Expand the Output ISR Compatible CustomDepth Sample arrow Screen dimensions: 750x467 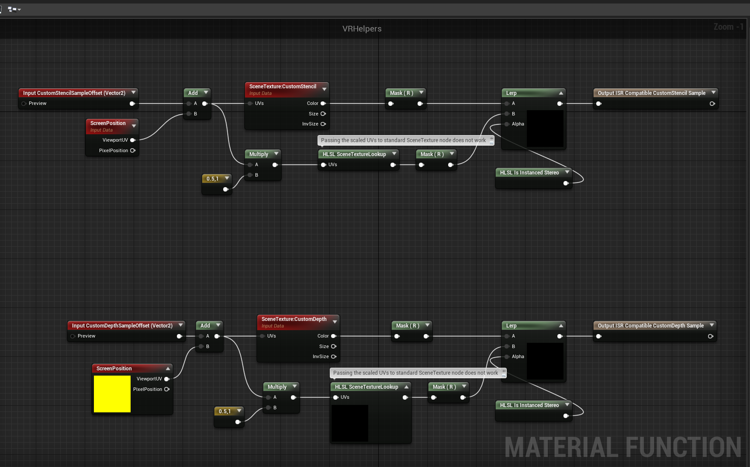click(712, 325)
